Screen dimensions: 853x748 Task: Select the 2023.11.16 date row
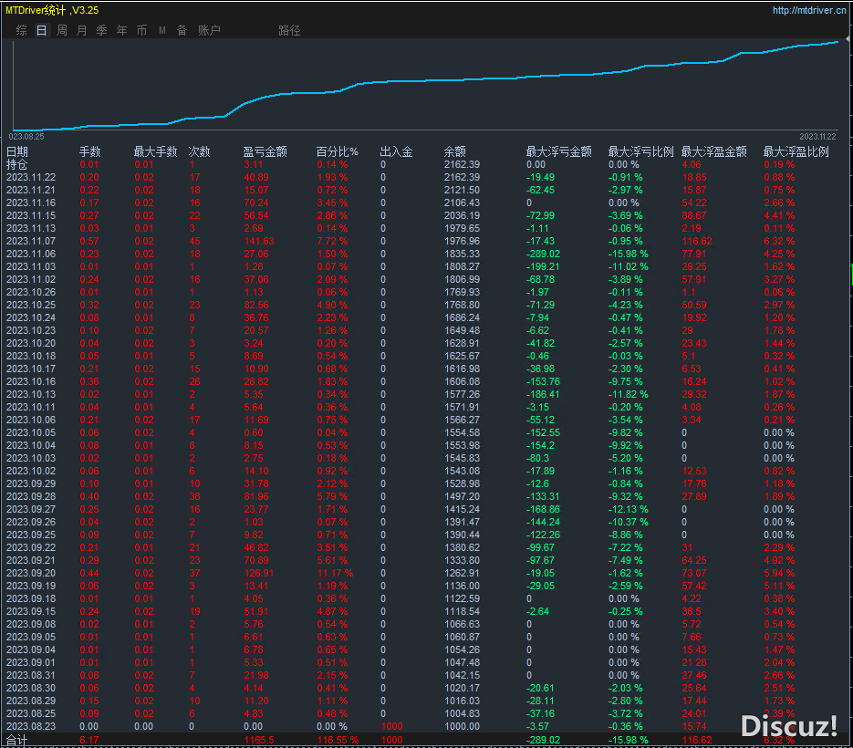tap(31, 203)
